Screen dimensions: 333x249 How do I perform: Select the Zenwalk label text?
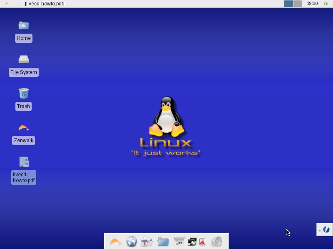click(x=24, y=141)
